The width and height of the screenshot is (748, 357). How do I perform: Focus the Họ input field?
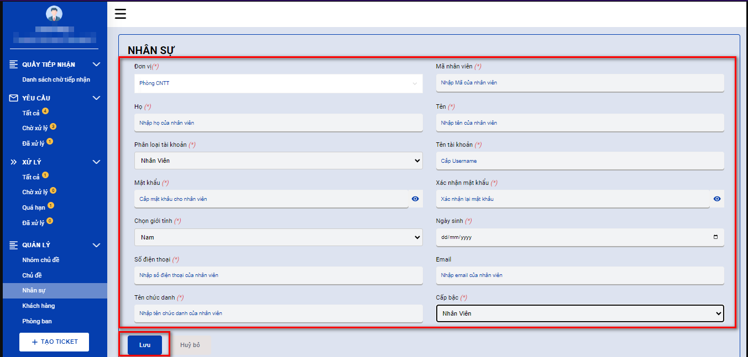pos(279,122)
